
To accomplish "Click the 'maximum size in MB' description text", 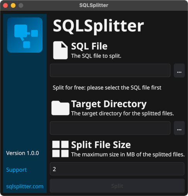I will (128, 155).
